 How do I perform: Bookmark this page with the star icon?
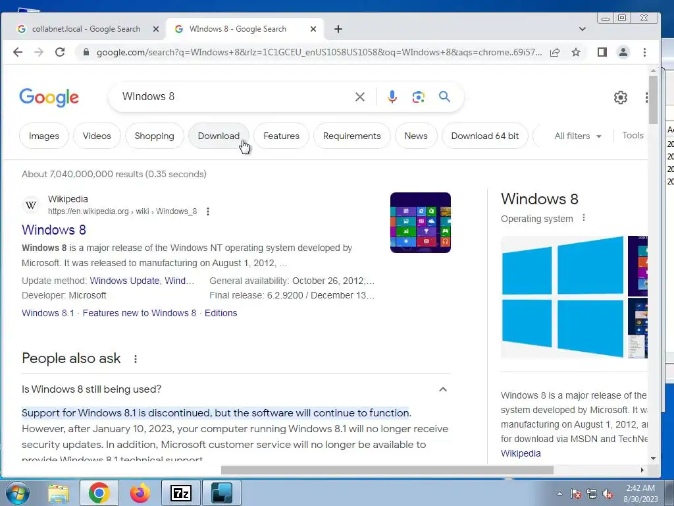pos(576,52)
